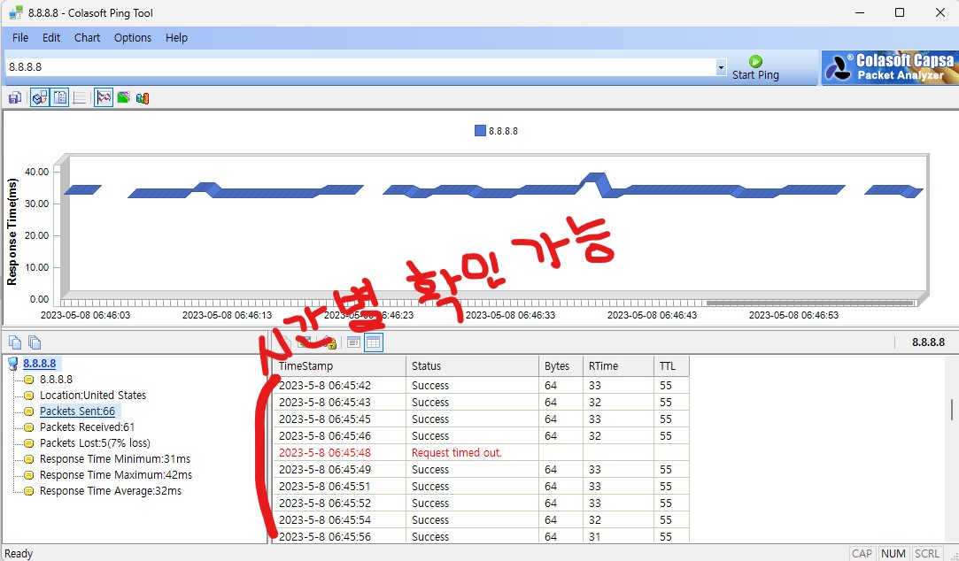Click the TTL column header
The height and width of the screenshot is (561, 959).
tap(671, 366)
